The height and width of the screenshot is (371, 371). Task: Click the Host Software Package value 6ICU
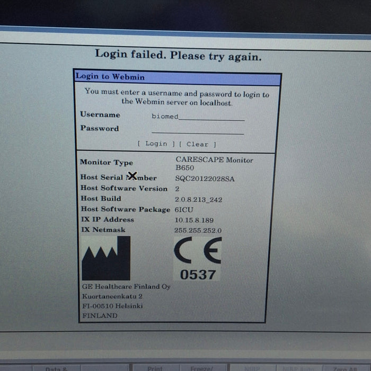point(184,209)
